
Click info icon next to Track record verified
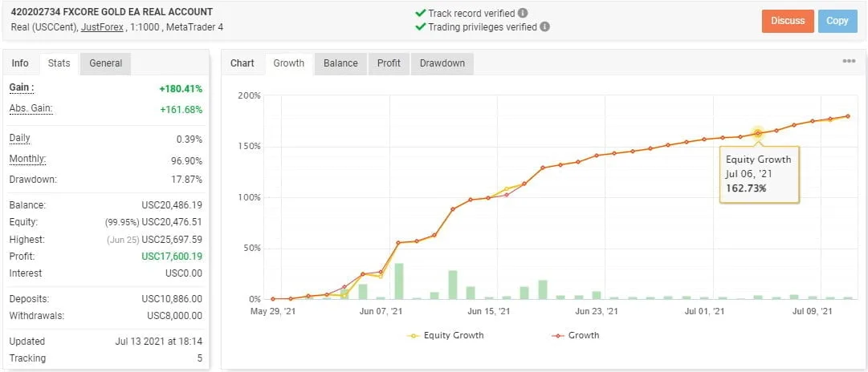(x=523, y=13)
